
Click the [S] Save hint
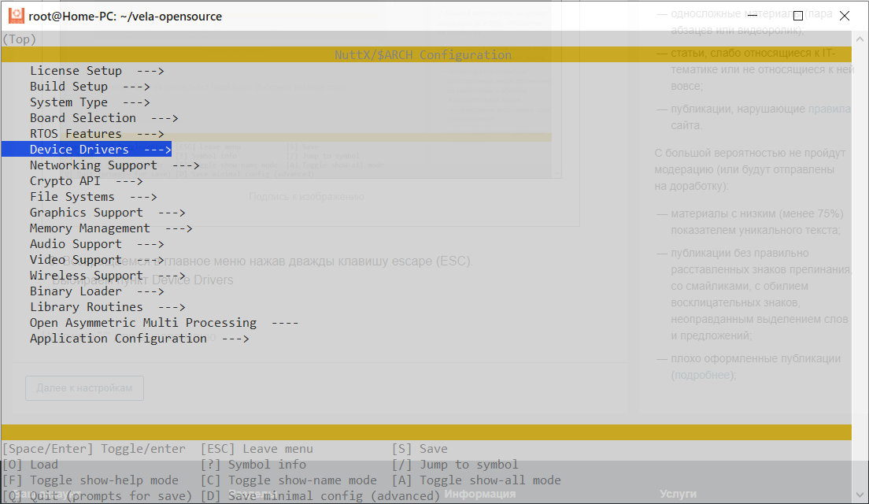pos(420,449)
